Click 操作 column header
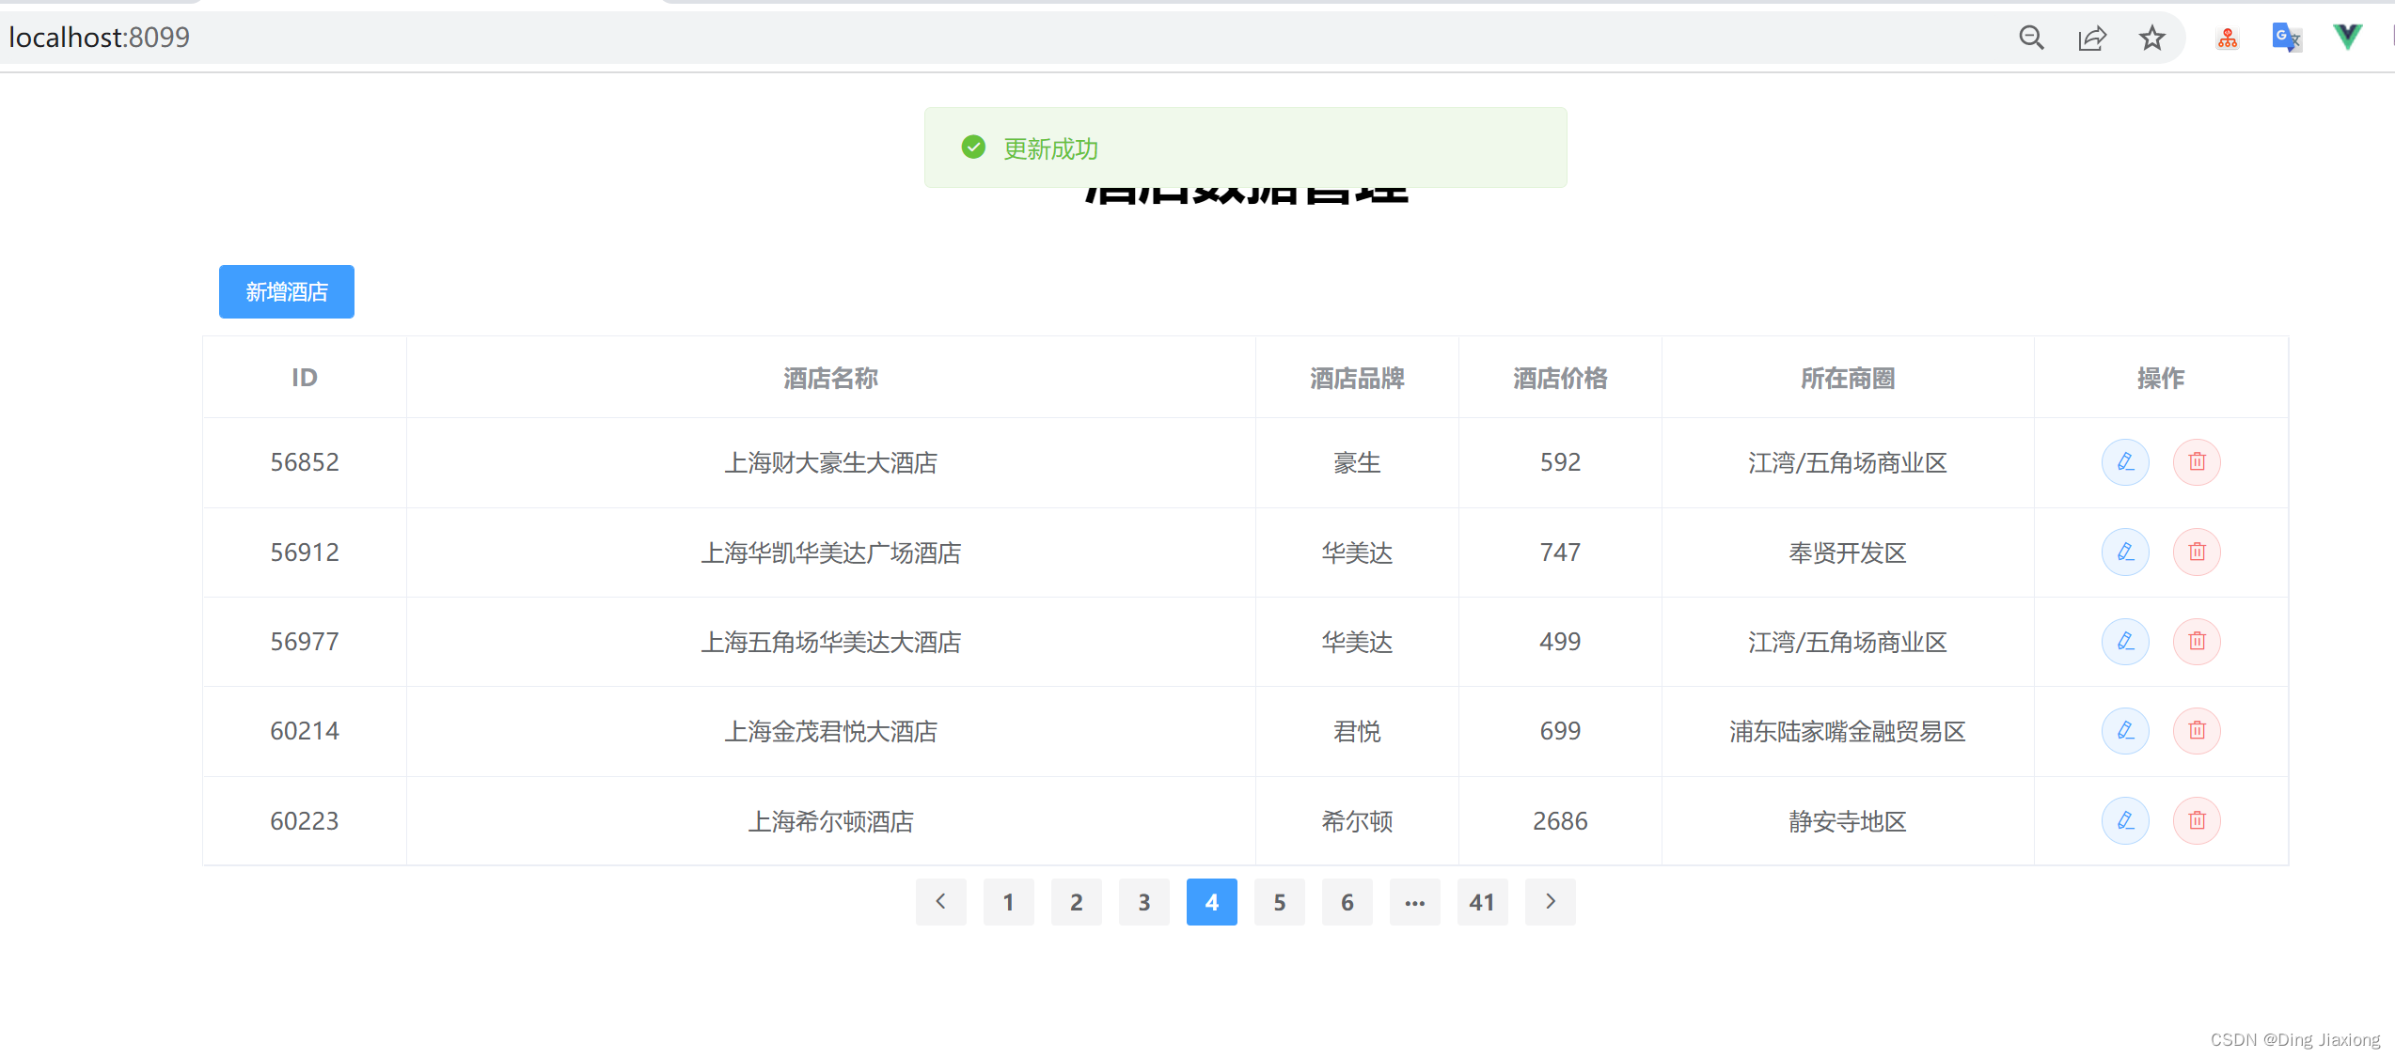 (x=2161, y=378)
